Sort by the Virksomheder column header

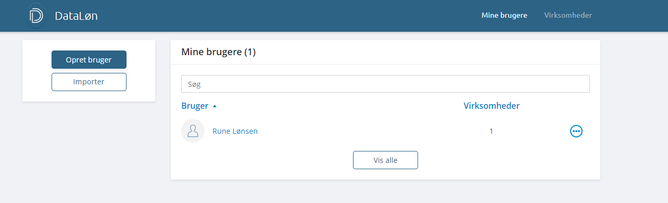(x=491, y=106)
